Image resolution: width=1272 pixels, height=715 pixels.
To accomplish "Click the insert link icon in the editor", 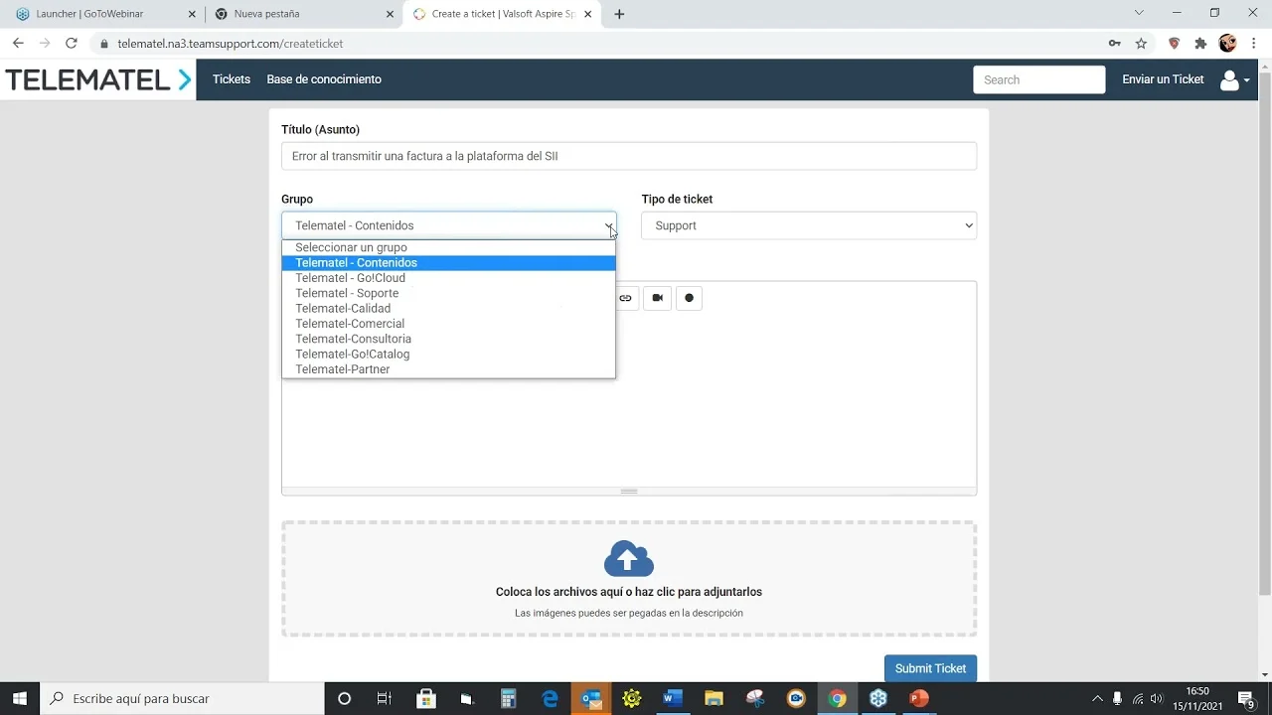I will tap(625, 298).
